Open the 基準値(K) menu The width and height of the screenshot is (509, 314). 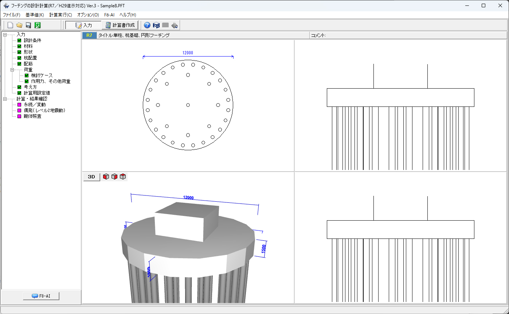(x=35, y=15)
